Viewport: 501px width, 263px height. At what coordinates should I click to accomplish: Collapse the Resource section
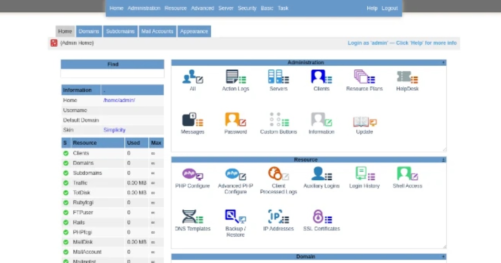(443, 160)
